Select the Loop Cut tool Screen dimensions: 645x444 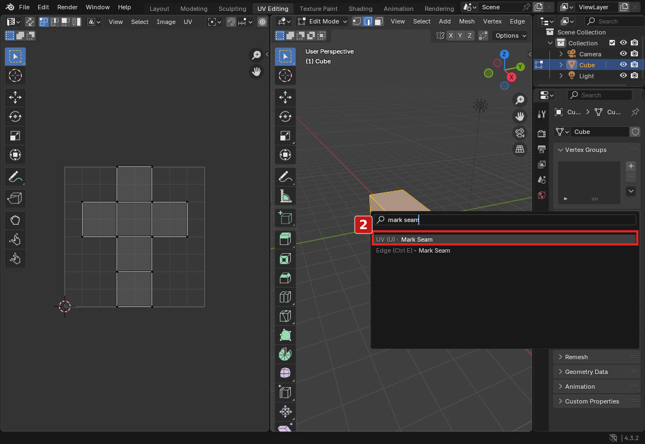(285, 297)
